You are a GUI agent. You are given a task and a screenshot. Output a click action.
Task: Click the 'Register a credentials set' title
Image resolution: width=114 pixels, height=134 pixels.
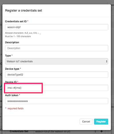point(23,11)
